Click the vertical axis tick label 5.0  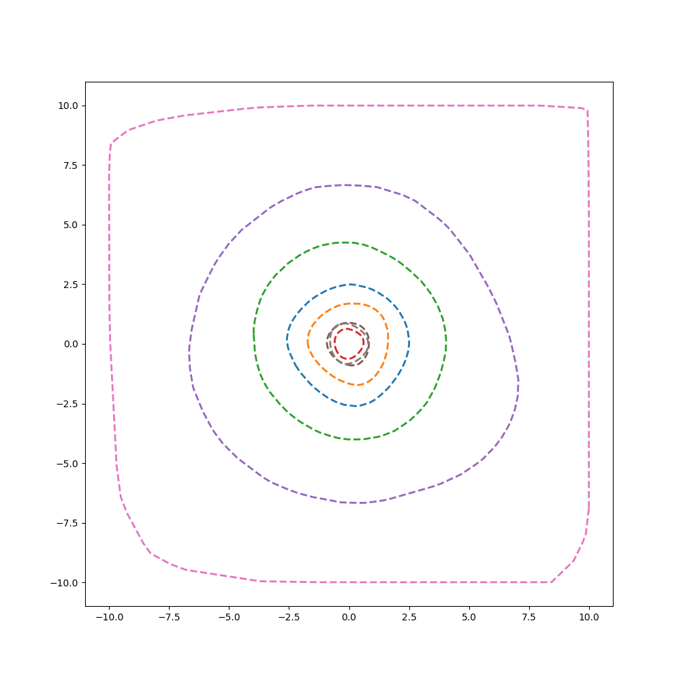tap(71, 225)
